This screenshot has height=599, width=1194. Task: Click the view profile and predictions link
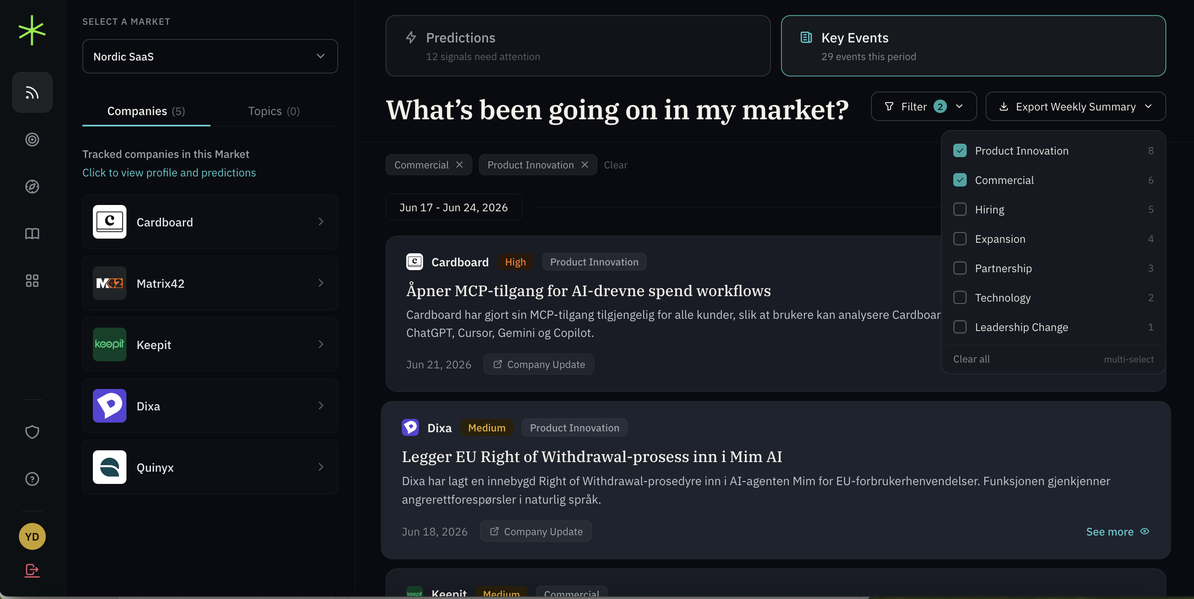point(169,172)
